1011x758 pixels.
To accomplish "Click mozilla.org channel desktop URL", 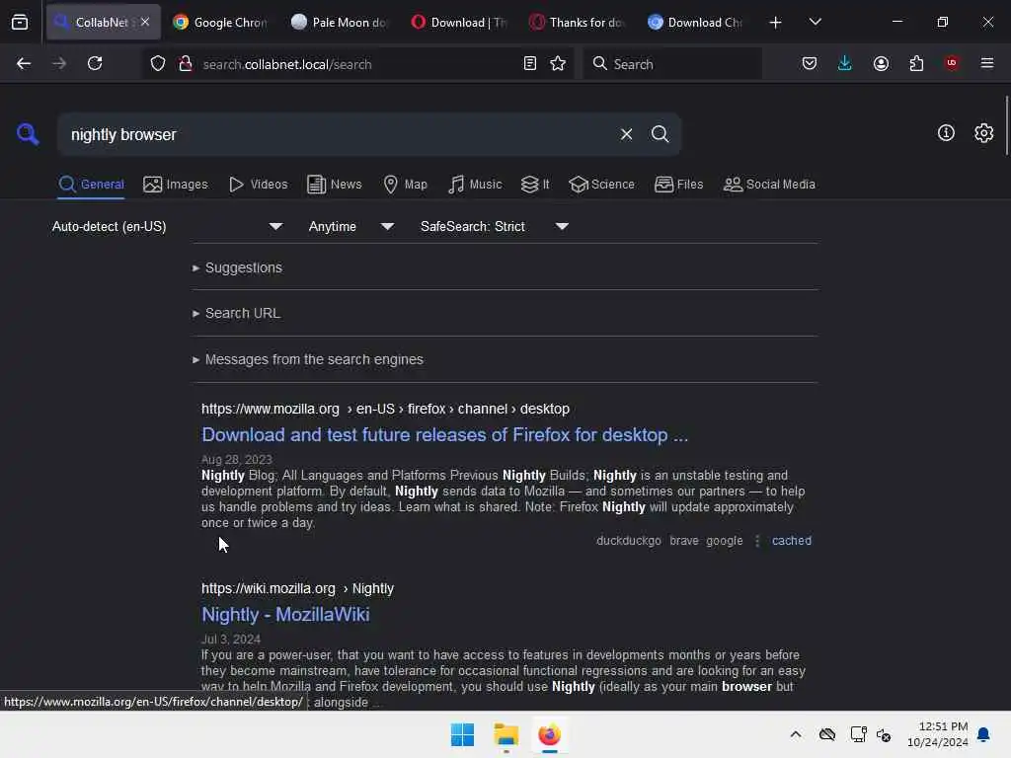I will [385, 409].
